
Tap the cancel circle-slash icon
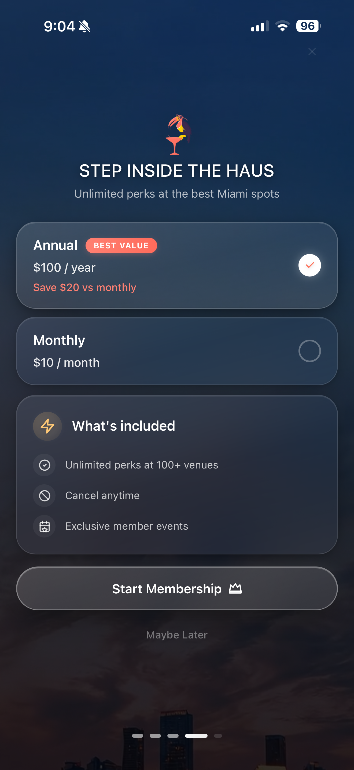(x=45, y=496)
